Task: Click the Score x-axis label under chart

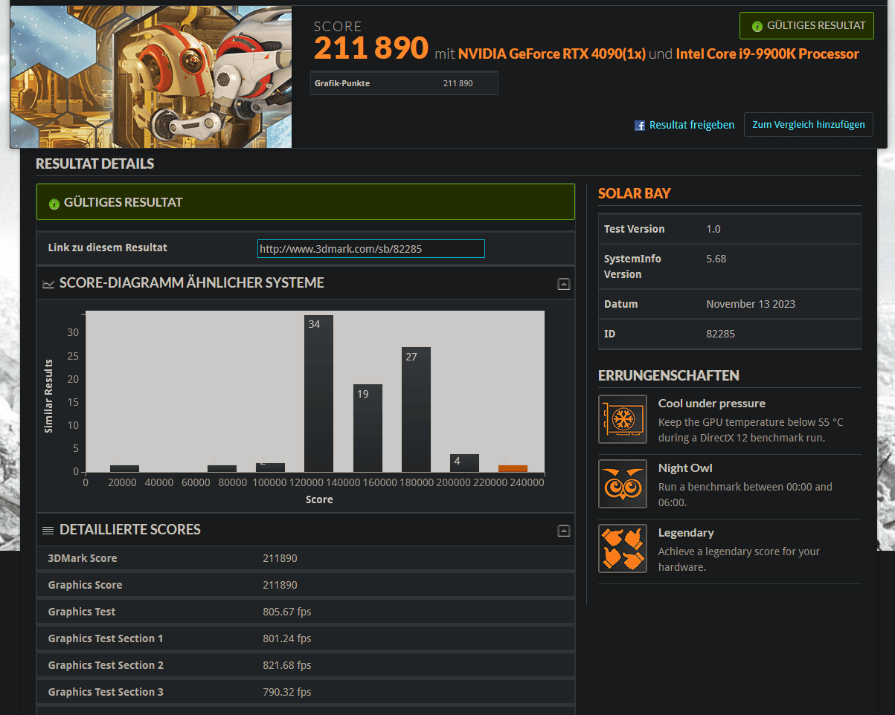Action: coord(319,499)
